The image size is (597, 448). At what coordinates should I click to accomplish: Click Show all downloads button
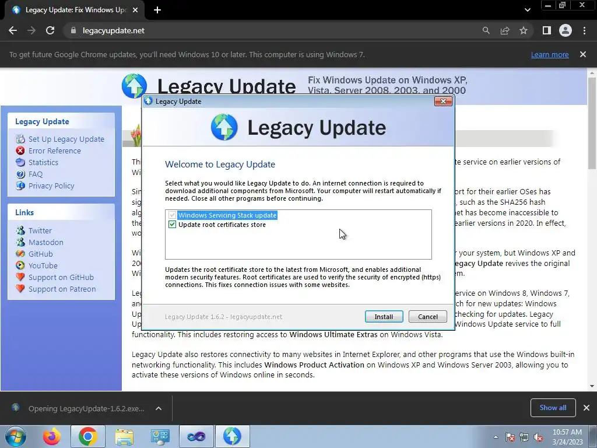pyautogui.click(x=553, y=408)
